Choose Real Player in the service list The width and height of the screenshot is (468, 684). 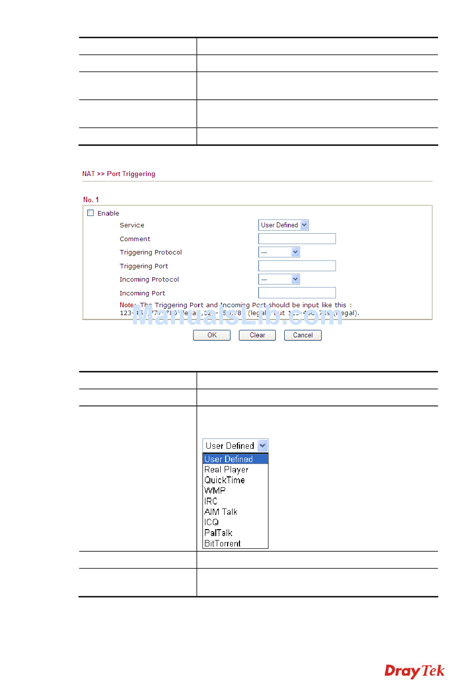pos(235,469)
